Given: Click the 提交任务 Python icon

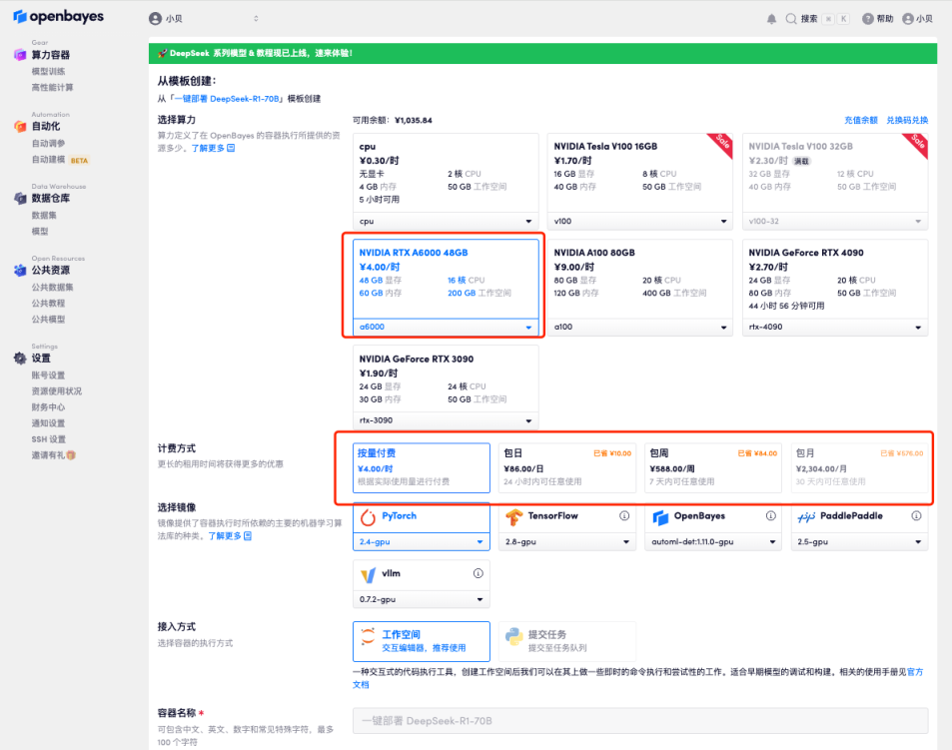Looking at the screenshot, I should 513,636.
